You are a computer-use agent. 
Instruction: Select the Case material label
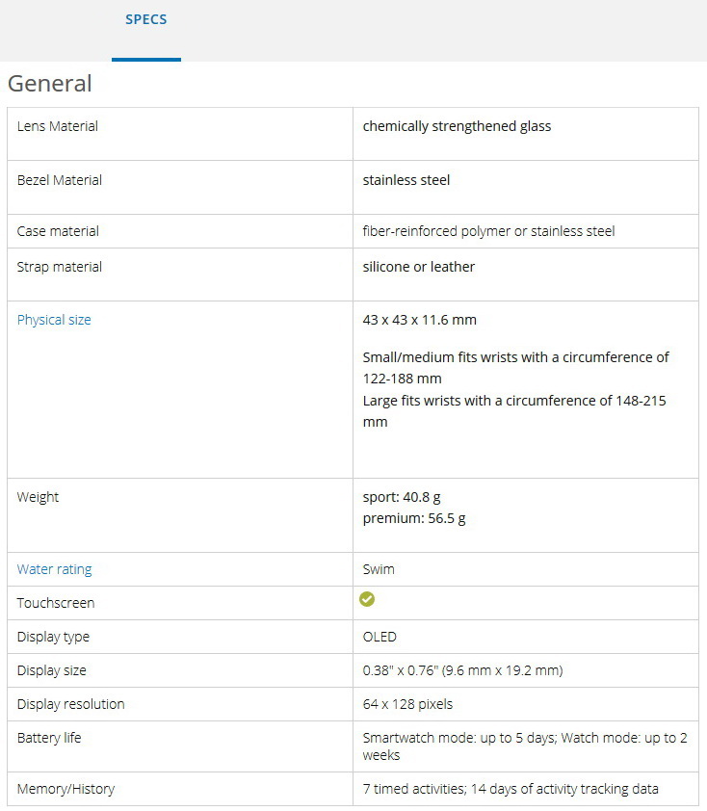pos(58,231)
